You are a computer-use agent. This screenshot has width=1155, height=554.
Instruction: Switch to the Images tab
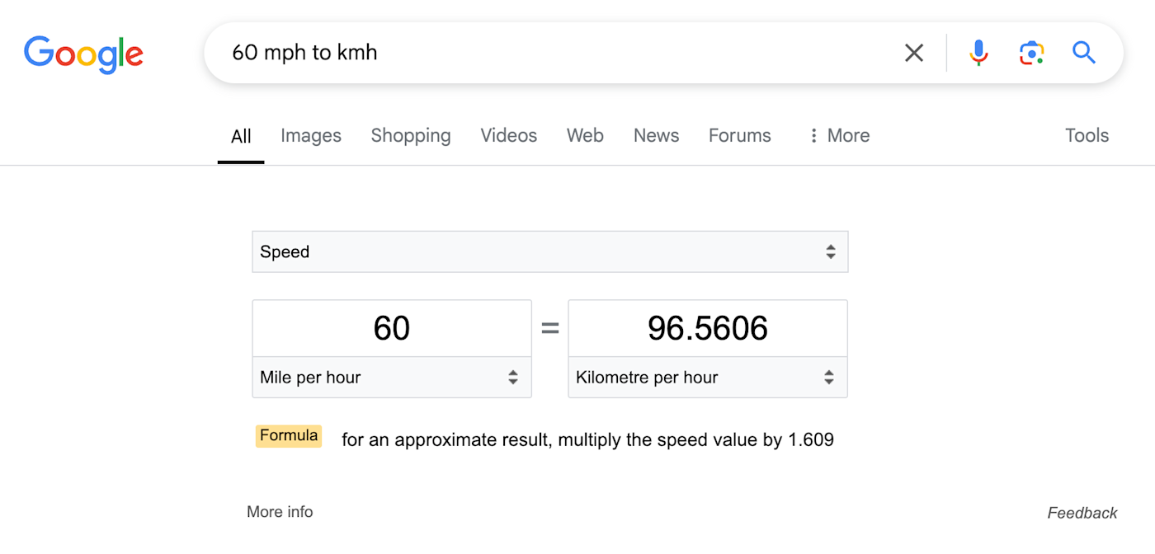311,135
